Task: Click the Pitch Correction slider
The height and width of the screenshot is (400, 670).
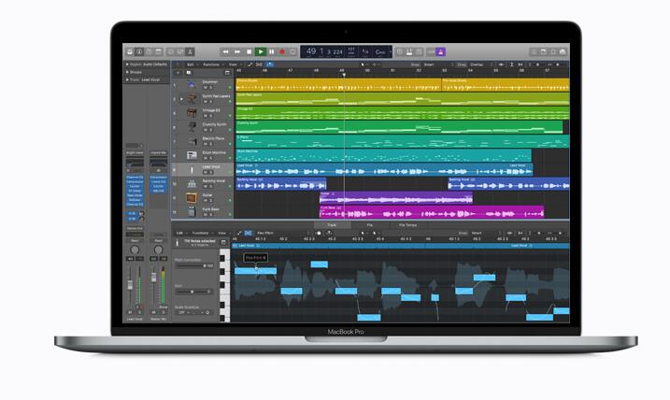Action: tap(194, 265)
